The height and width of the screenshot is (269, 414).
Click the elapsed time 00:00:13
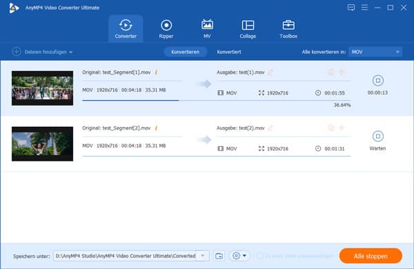pos(377,92)
